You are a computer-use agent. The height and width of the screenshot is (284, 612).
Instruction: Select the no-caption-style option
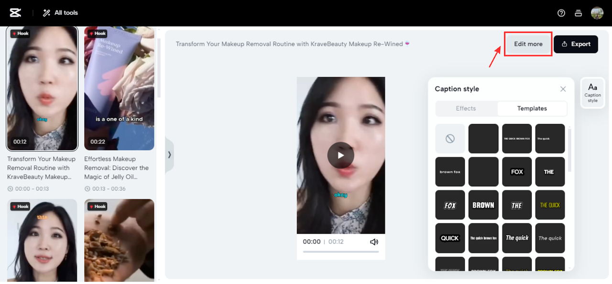(450, 139)
